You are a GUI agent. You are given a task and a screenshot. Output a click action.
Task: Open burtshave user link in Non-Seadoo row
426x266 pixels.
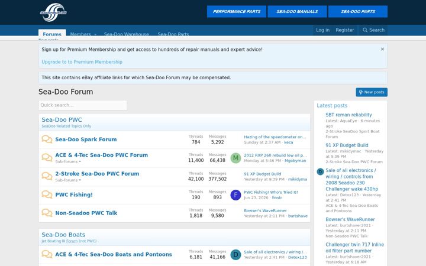click(x=298, y=216)
